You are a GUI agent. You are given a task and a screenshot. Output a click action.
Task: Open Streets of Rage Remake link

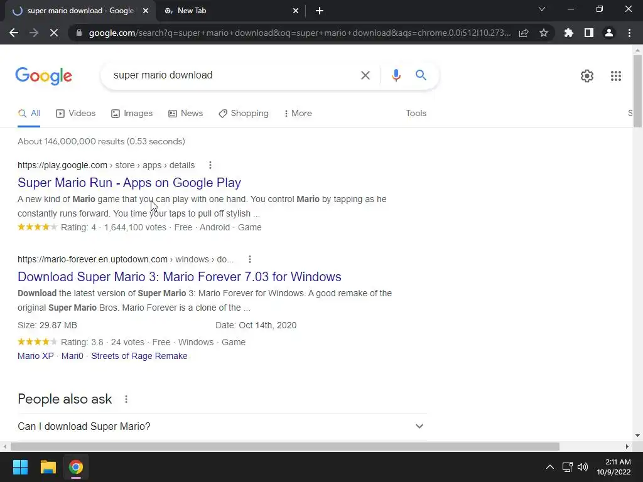click(139, 356)
